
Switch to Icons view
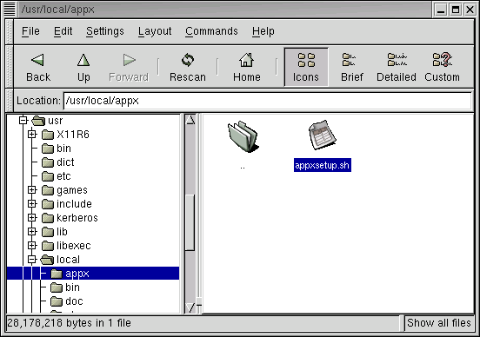pyautogui.click(x=306, y=68)
